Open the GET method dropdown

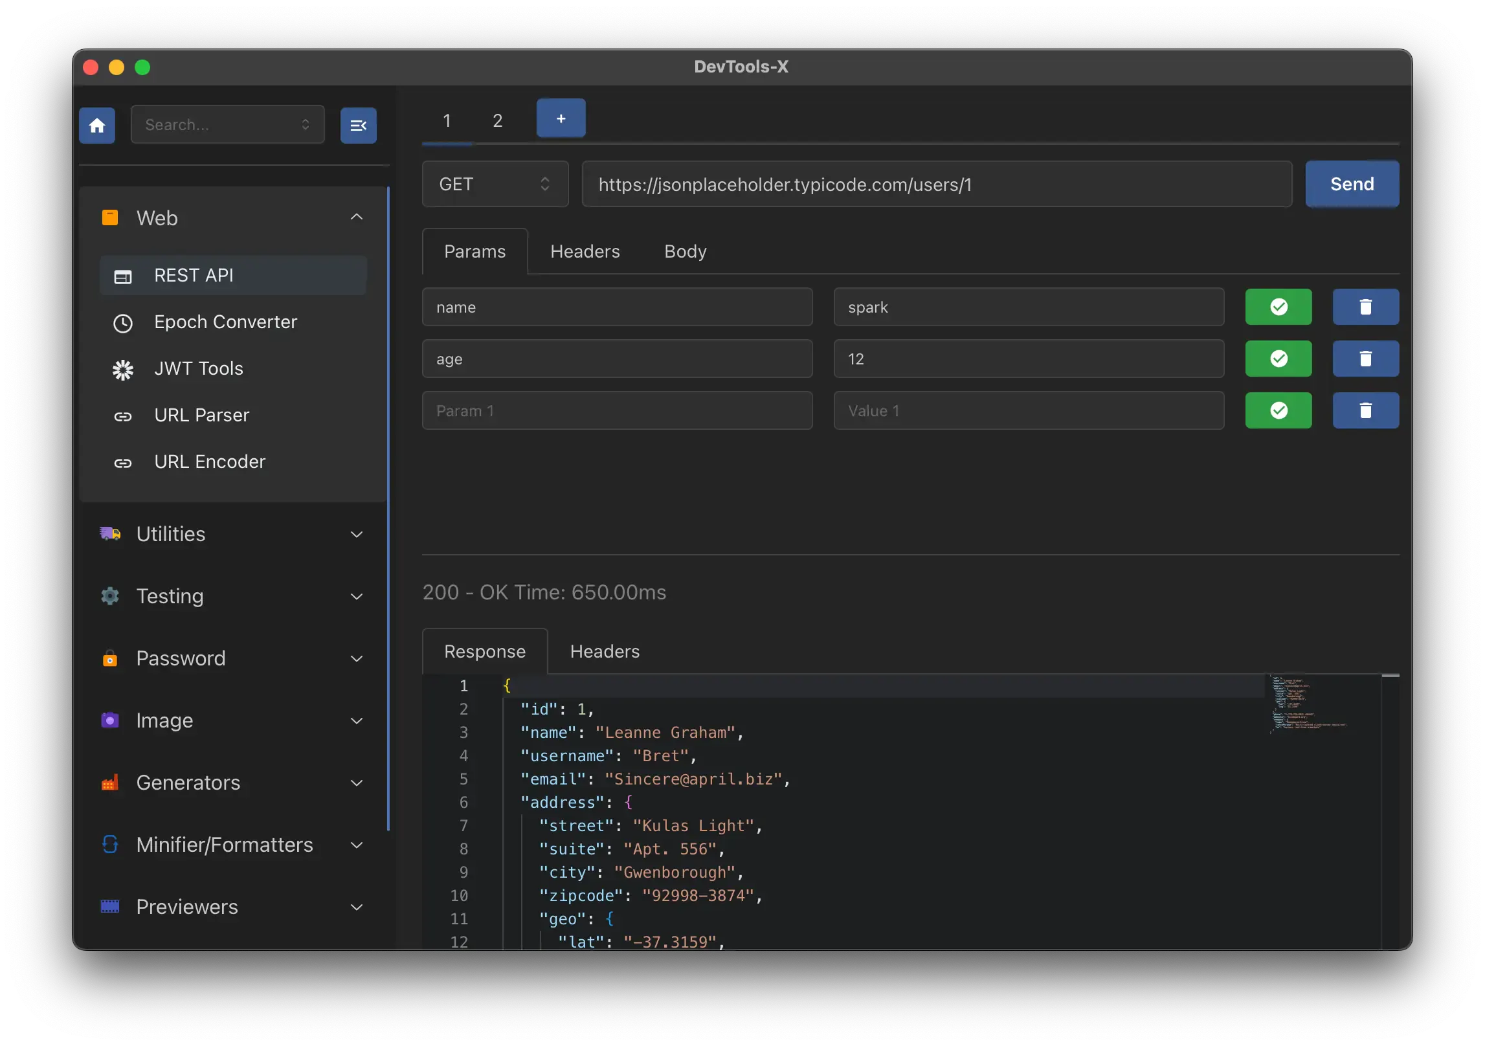495,184
